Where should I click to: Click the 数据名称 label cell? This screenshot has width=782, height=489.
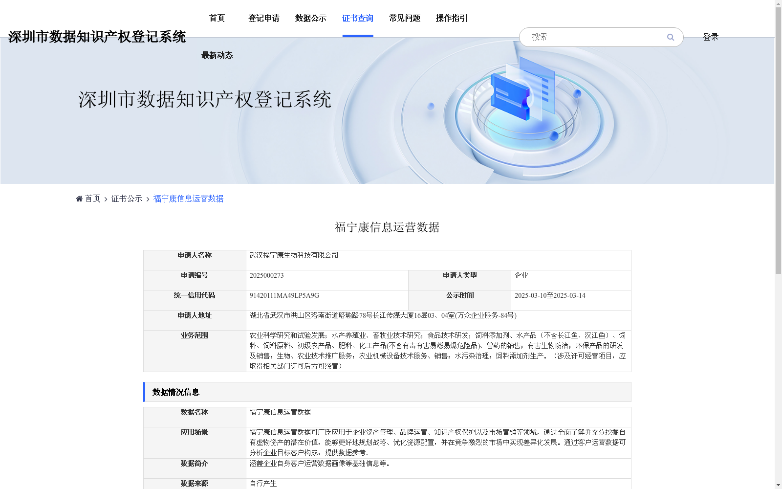pyautogui.click(x=195, y=417)
